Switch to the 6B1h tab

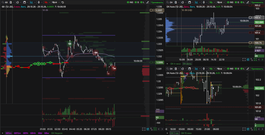tap(26, 133)
